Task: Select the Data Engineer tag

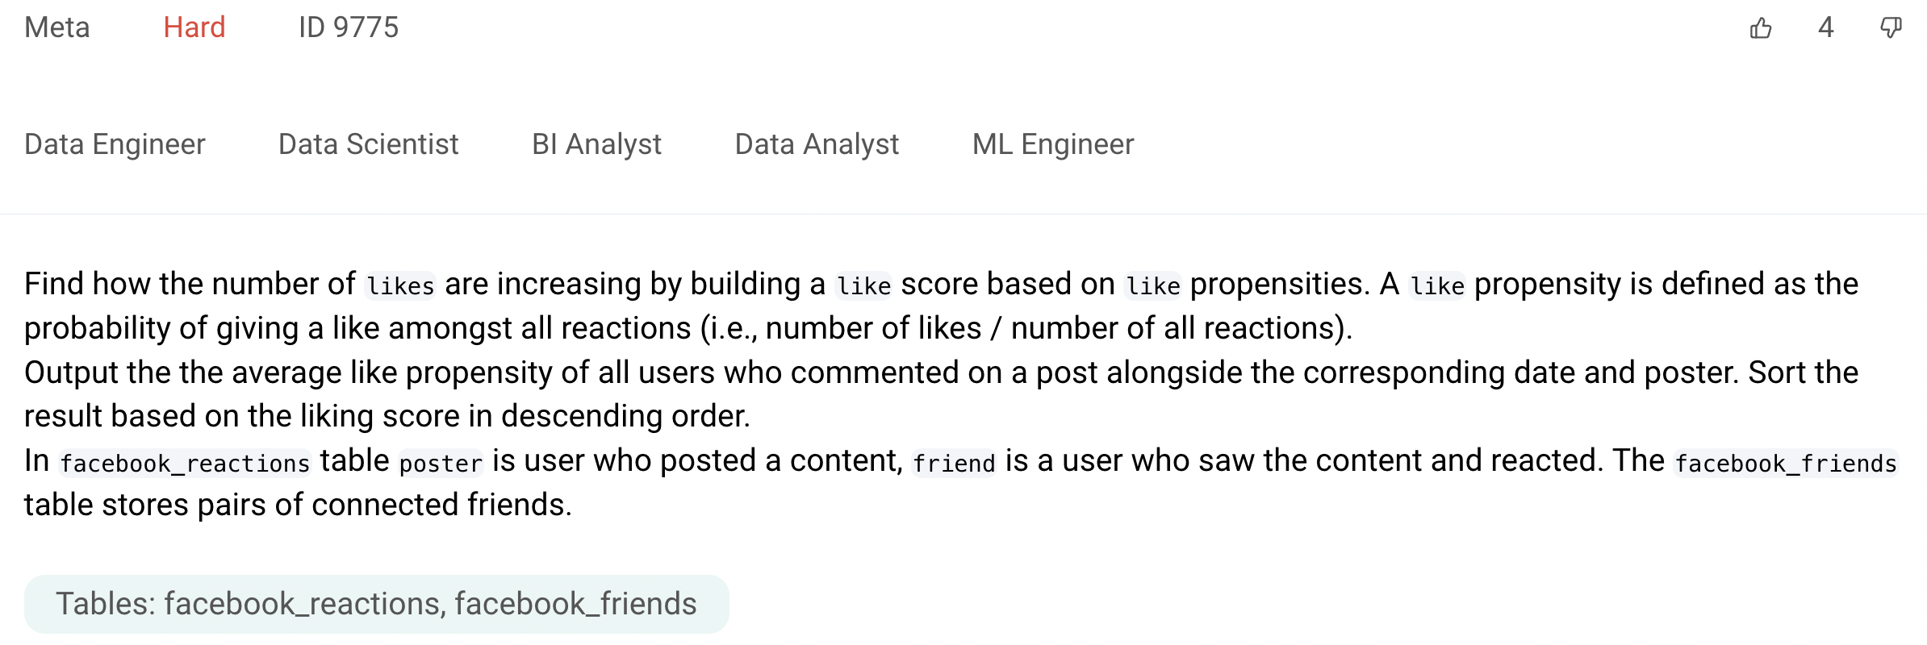Action: point(115,144)
